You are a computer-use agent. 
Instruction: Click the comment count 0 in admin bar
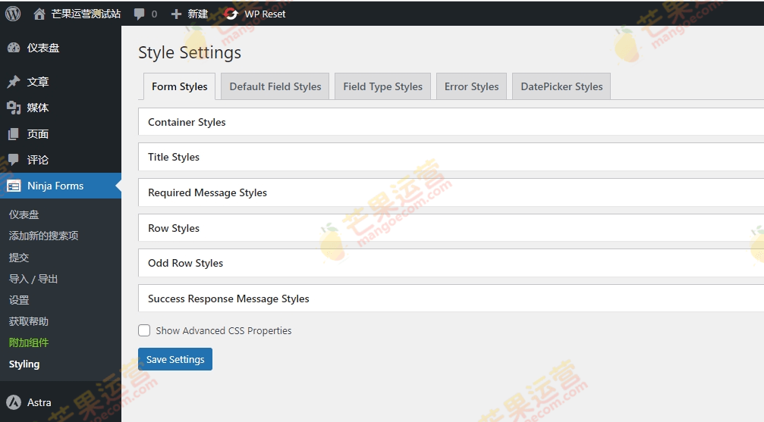(155, 14)
